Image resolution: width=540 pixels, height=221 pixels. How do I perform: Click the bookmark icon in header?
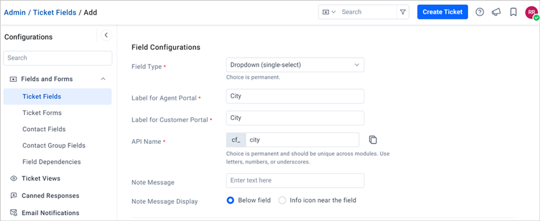[513, 12]
